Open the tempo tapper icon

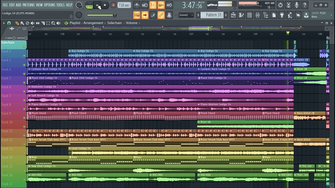[x=290, y=15]
